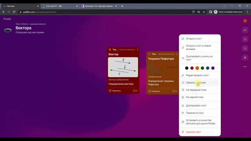Open the Pythagorean triangle image thumbnail

pyautogui.click(x=162, y=68)
